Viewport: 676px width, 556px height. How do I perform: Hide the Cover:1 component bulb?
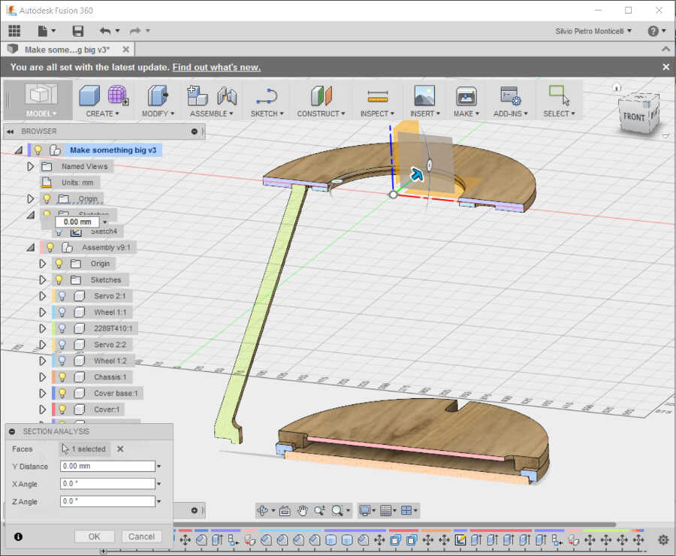62,409
